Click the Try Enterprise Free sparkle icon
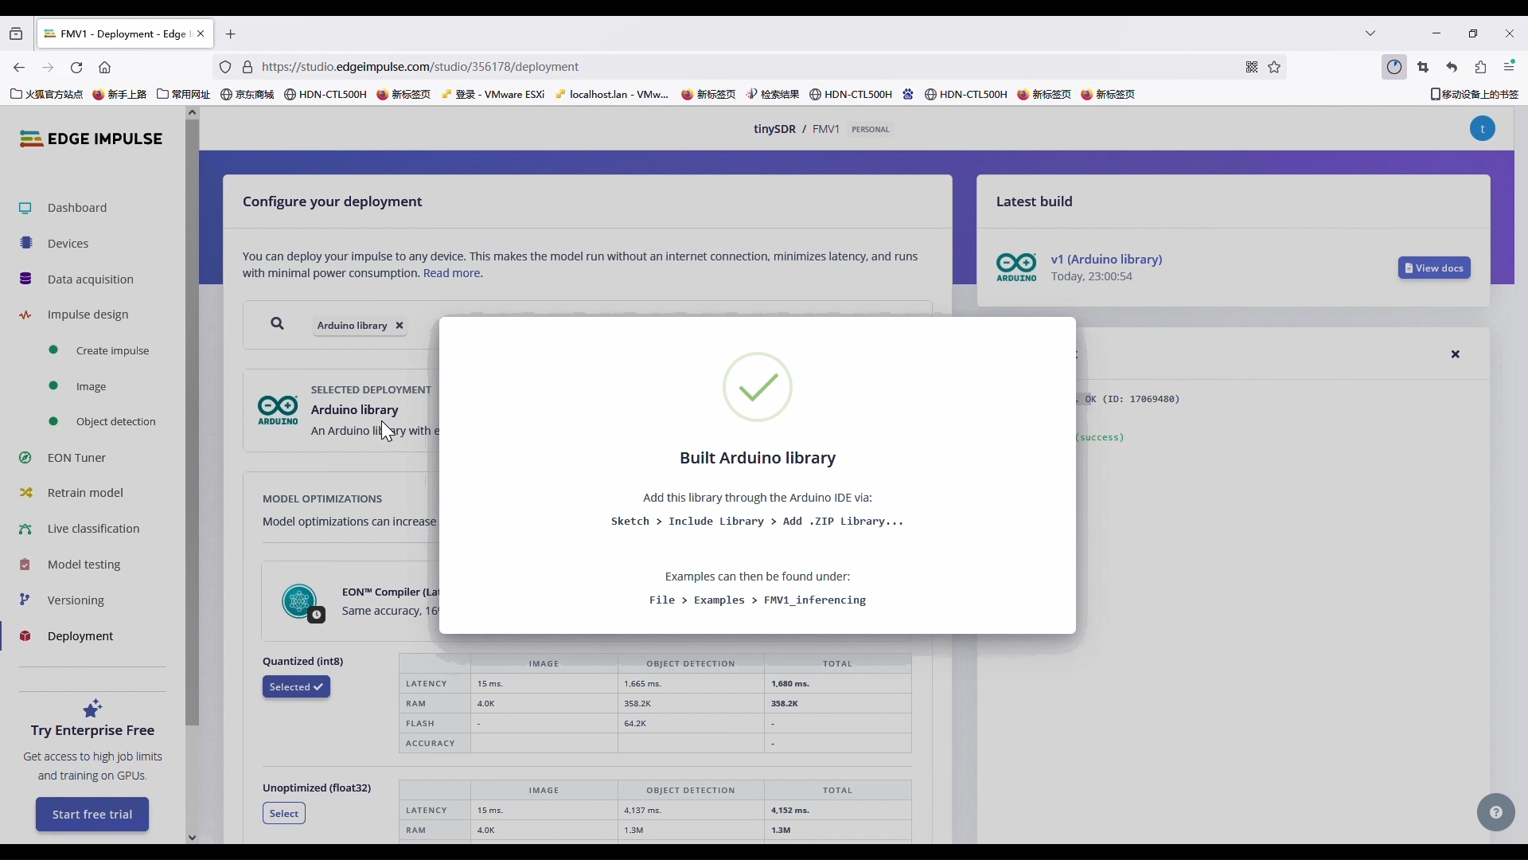Image resolution: width=1528 pixels, height=860 pixels. (x=92, y=708)
